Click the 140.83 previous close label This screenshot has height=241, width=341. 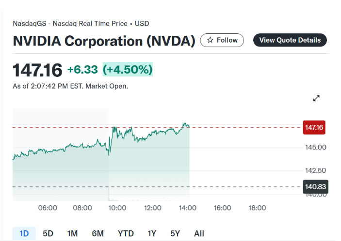[315, 186]
